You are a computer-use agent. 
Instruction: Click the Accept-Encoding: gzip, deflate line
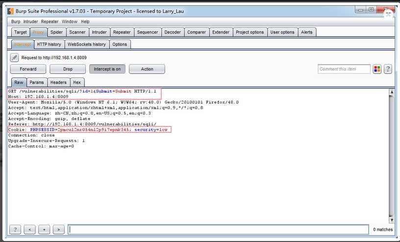pyautogui.click(x=49, y=119)
